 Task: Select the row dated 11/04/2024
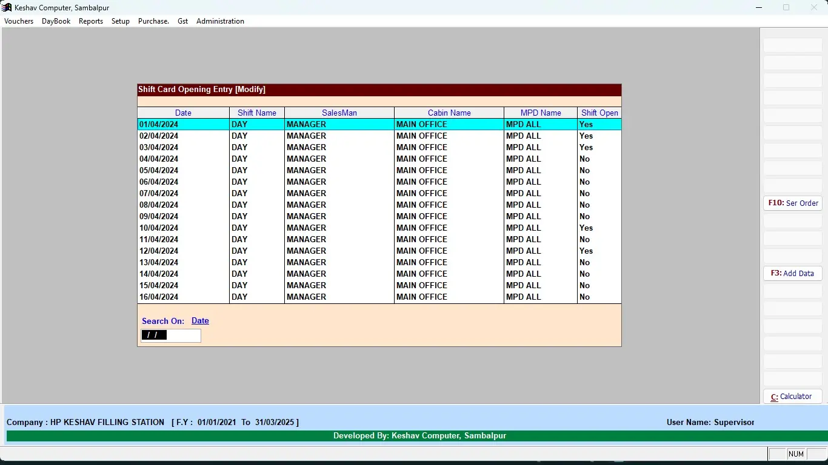pyautogui.click(x=379, y=239)
